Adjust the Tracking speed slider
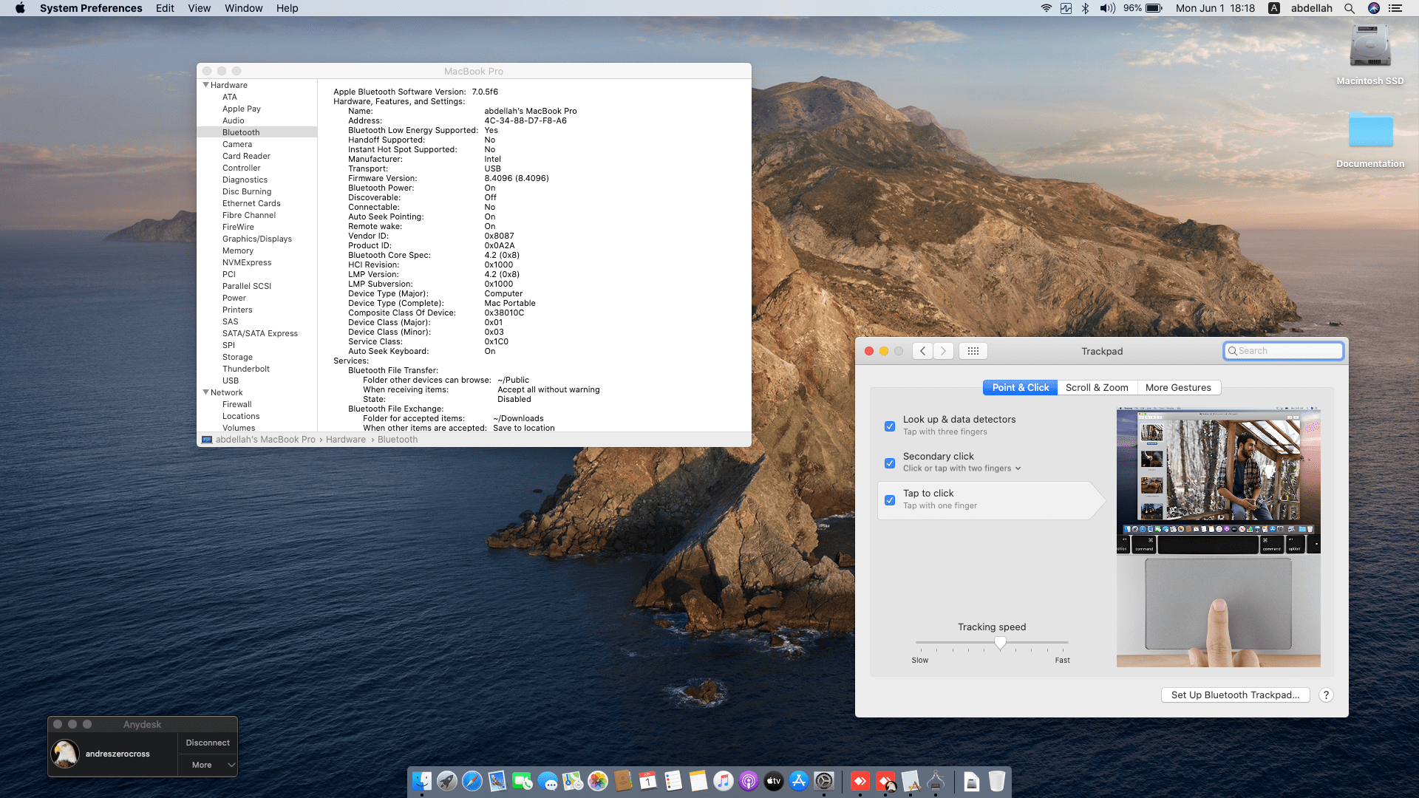The image size is (1419, 798). pos(1000,643)
